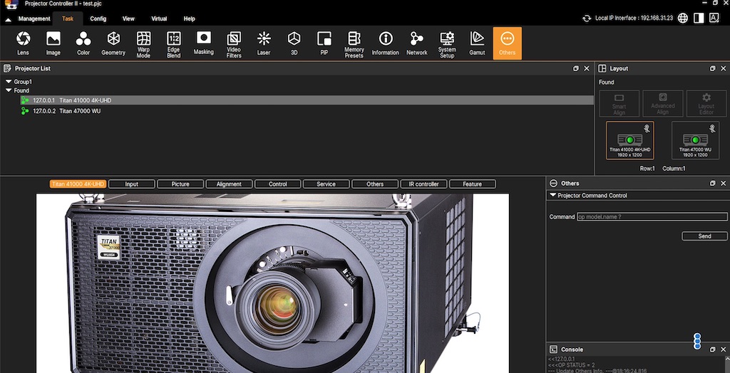730x373 pixels.
Task: Click into the Command input field
Action: point(652,216)
